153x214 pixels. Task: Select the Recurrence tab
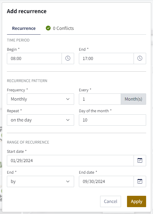tap(24, 28)
